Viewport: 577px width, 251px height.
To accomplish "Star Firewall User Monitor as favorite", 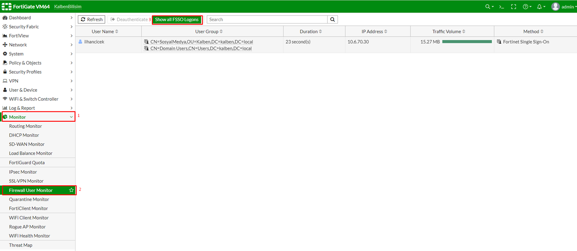I will click(x=71, y=191).
